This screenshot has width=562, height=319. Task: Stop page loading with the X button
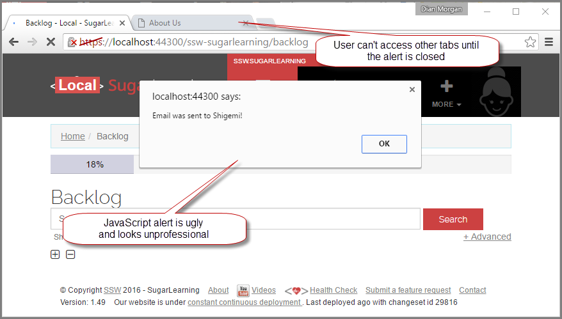[x=51, y=42]
